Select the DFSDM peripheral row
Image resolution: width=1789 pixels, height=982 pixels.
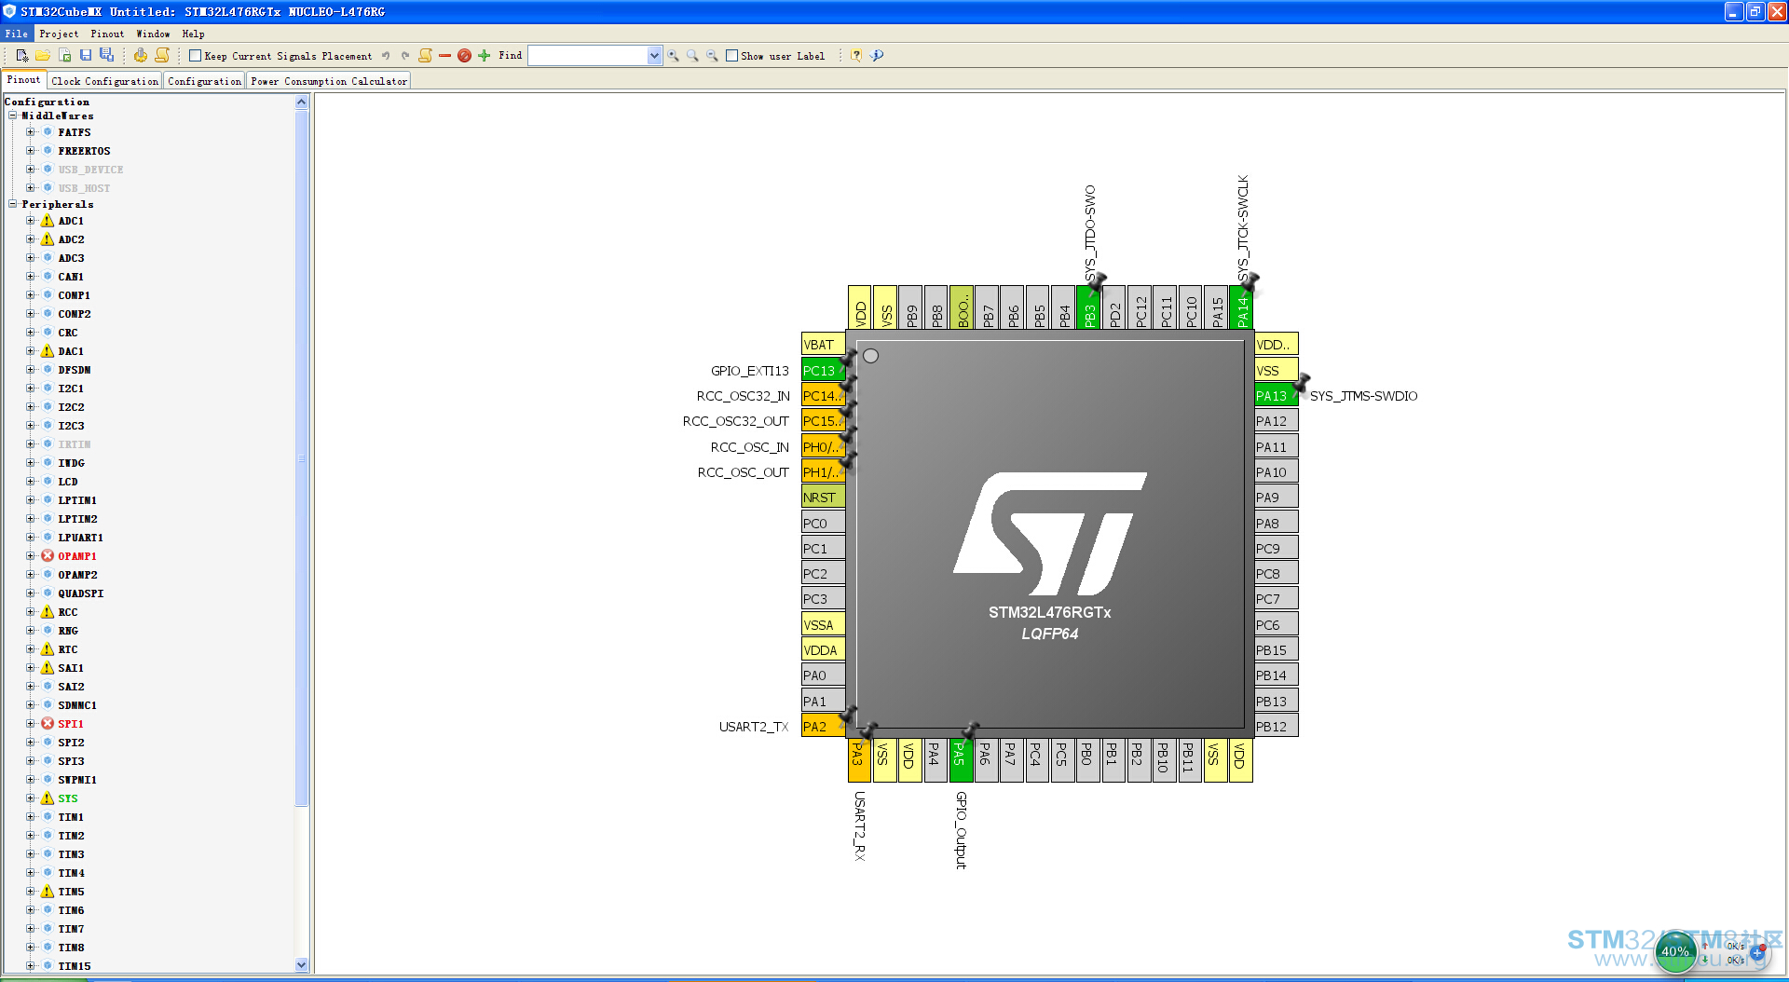74,370
